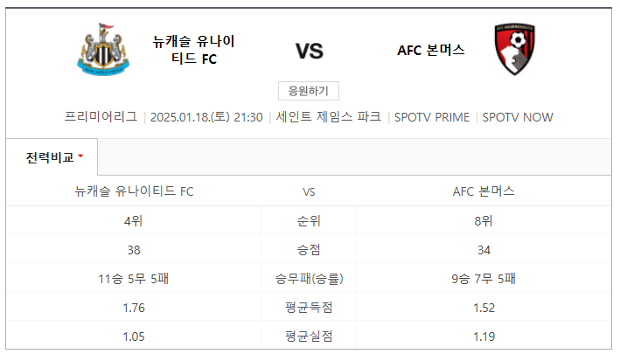Click the AFC Bournemouth crest logo

tap(514, 49)
